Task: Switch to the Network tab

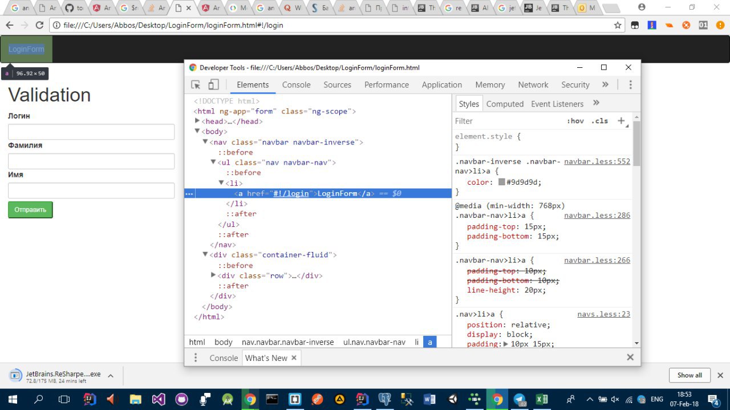Action: [533, 85]
